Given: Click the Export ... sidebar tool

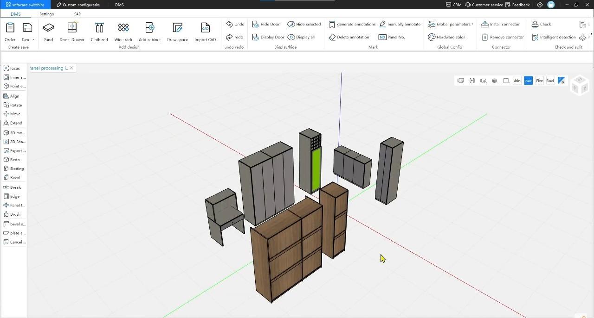Looking at the screenshot, I should (x=14, y=150).
